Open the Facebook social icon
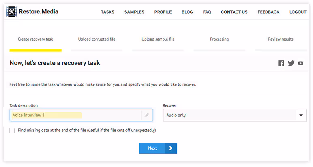Image resolution: width=313 pixels, height=167 pixels. [x=281, y=63]
